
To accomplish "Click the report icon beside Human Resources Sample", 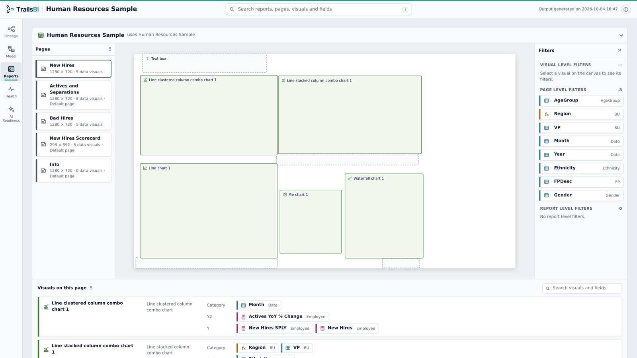I will click(x=41, y=35).
